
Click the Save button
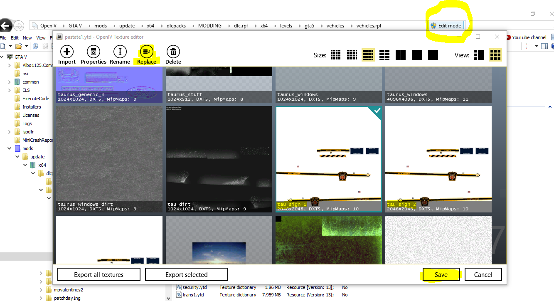[x=441, y=274]
